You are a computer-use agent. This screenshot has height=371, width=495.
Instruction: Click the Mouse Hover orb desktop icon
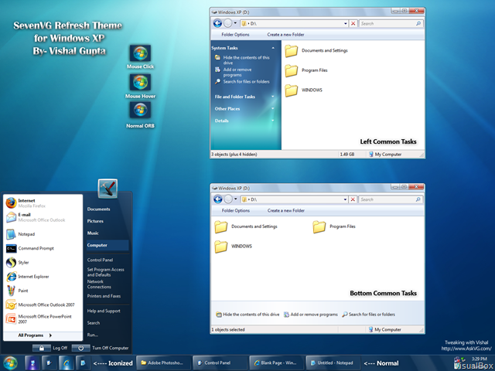pos(140,82)
